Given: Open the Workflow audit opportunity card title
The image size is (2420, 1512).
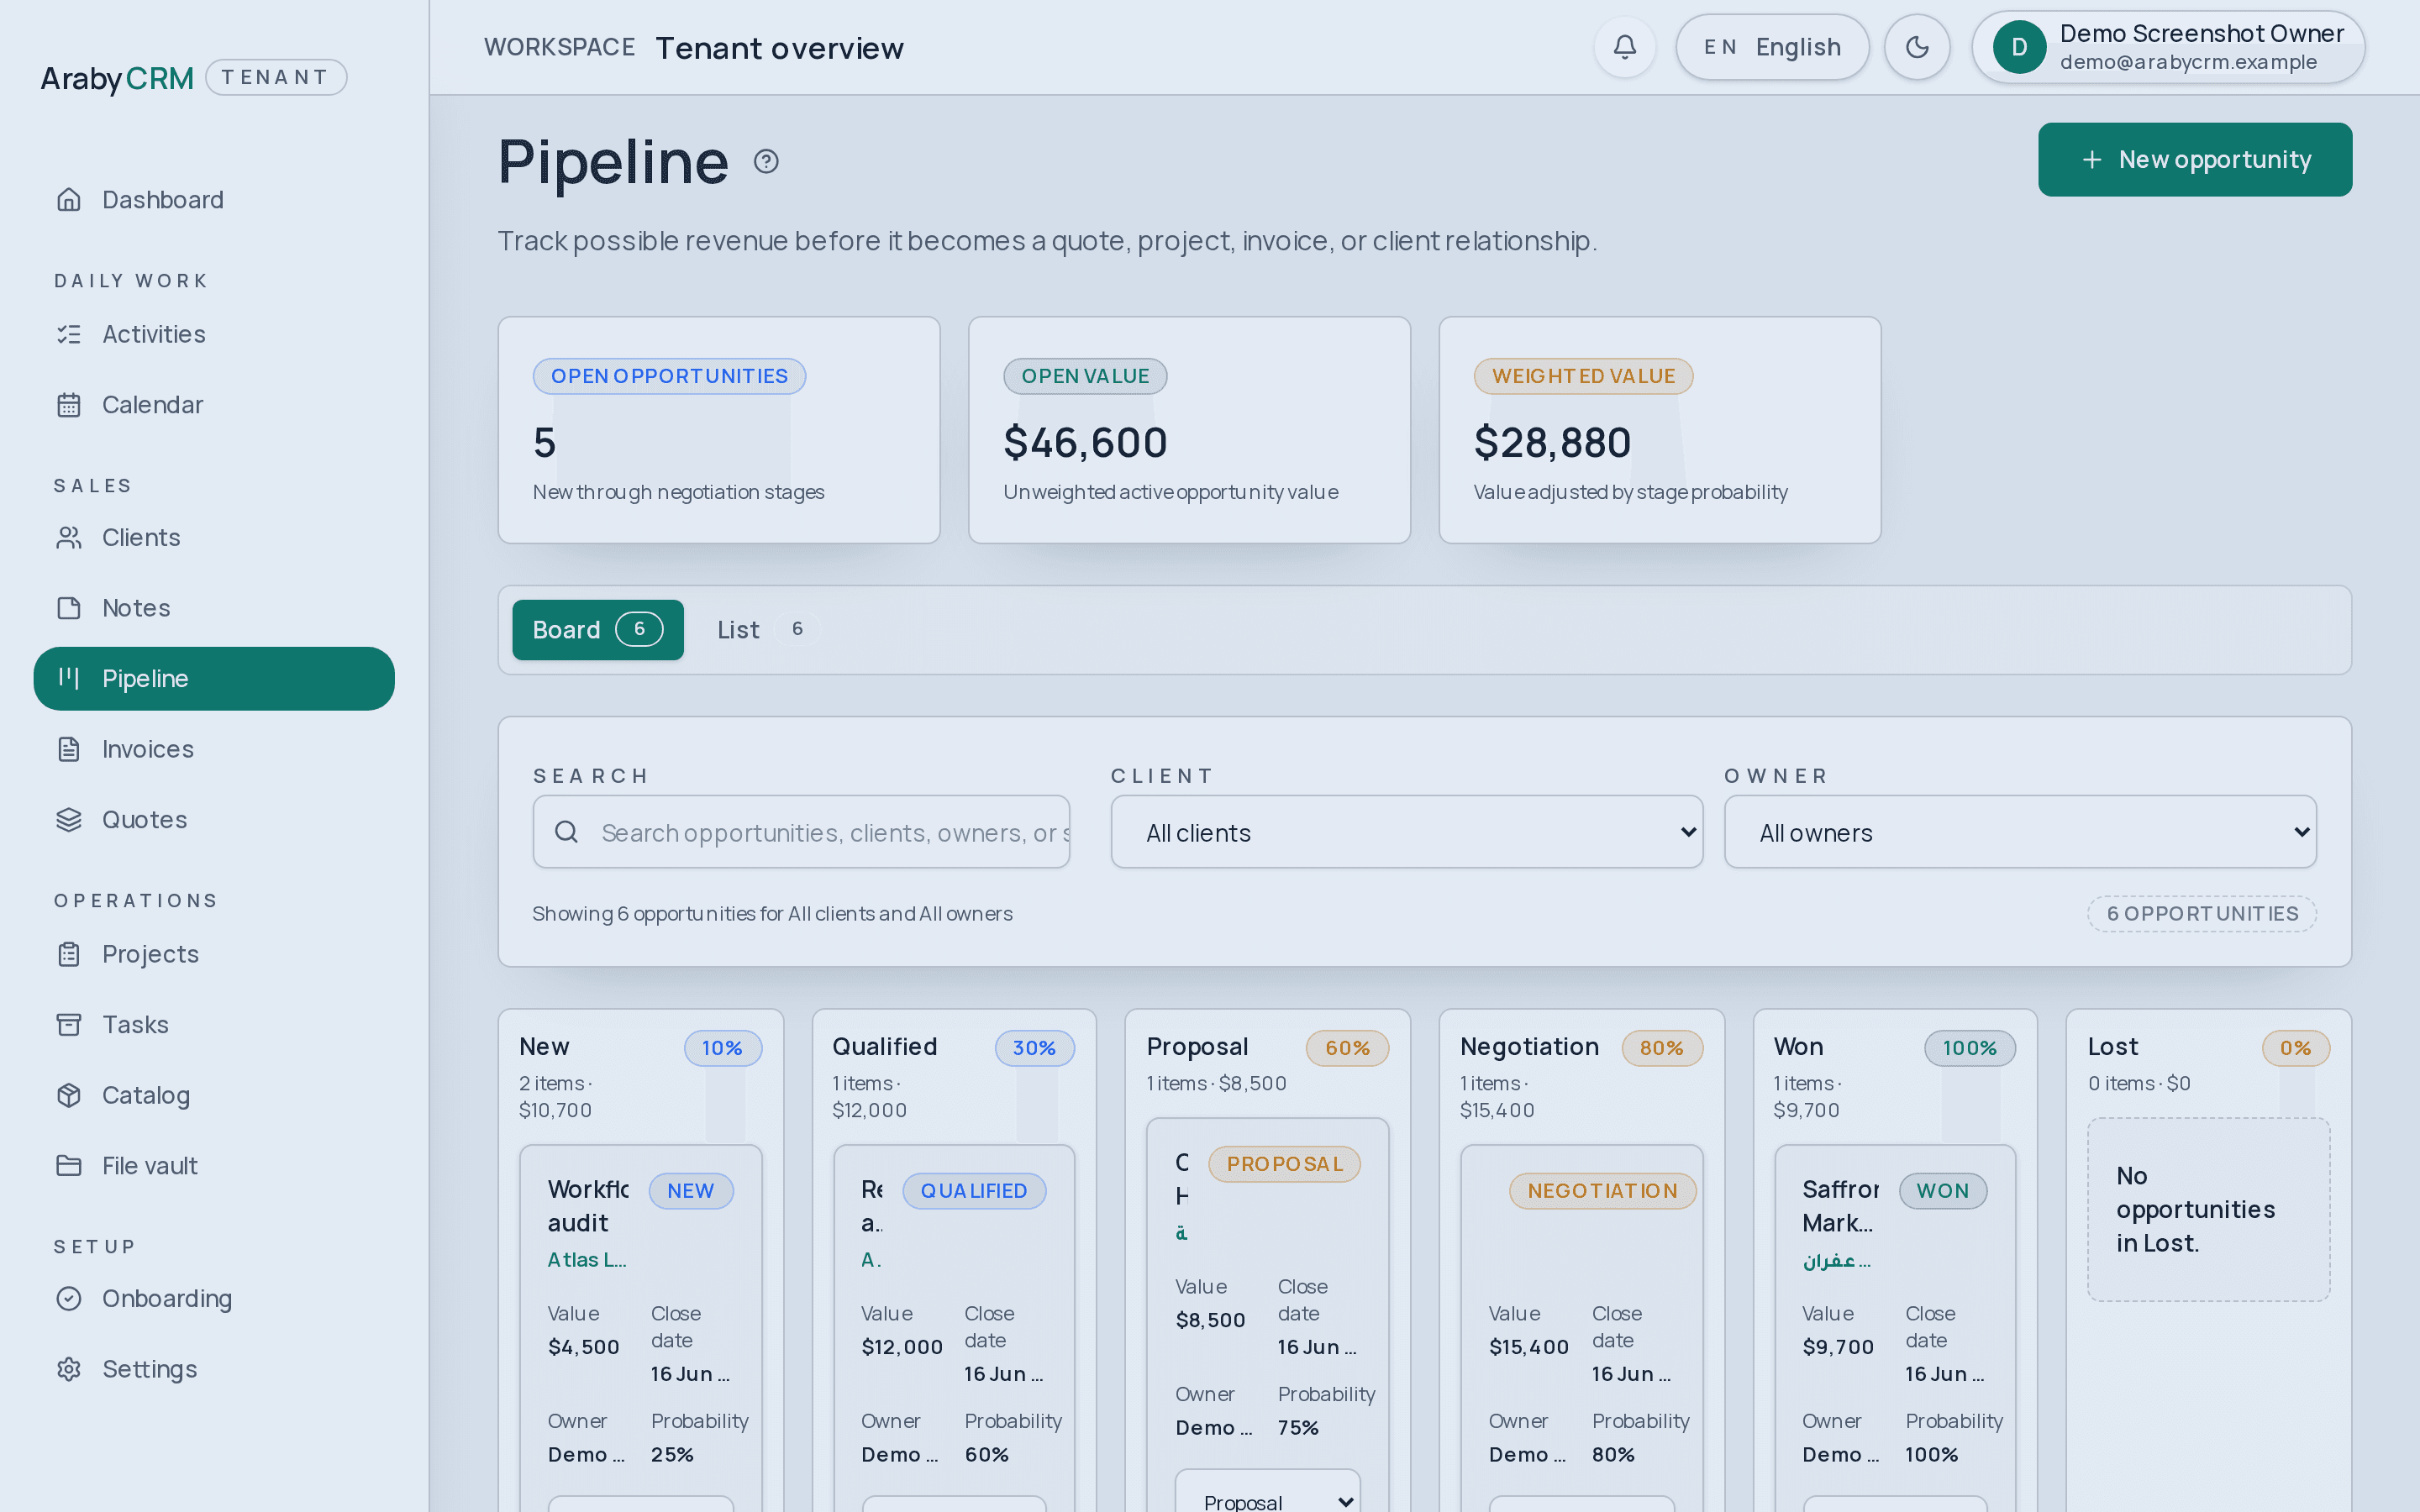Looking at the screenshot, I should tap(588, 1206).
